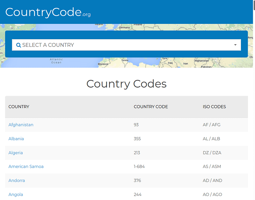Open the American Samoa link
This screenshot has width=255, height=200.
tap(26, 167)
